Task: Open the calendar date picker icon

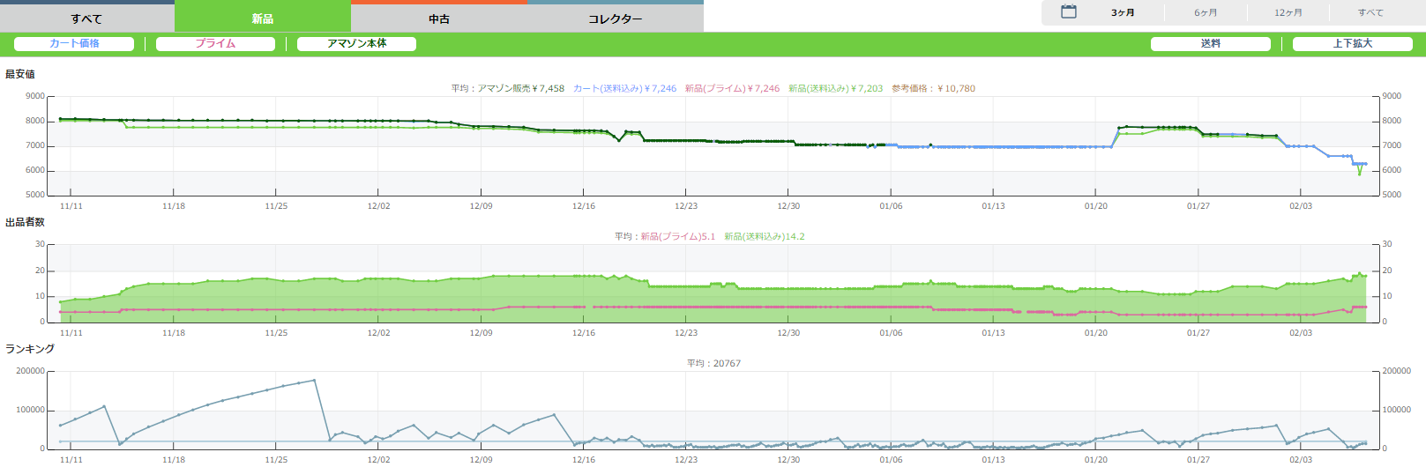Action: pyautogui.click(x=1068, y=12)
